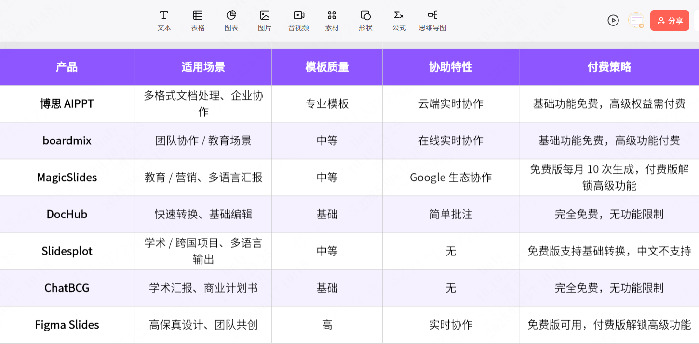Click 无 in the ChatBCG row
This screenshot has height=344, width=699.
tap(451, 288)
